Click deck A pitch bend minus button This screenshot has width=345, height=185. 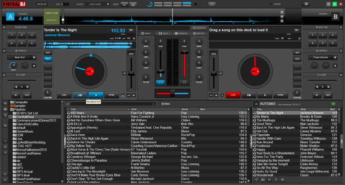coord(129,95)
